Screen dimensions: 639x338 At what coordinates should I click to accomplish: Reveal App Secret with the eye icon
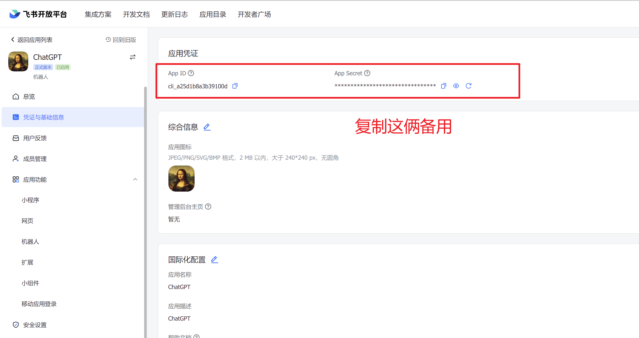click(x=456, y=86)
